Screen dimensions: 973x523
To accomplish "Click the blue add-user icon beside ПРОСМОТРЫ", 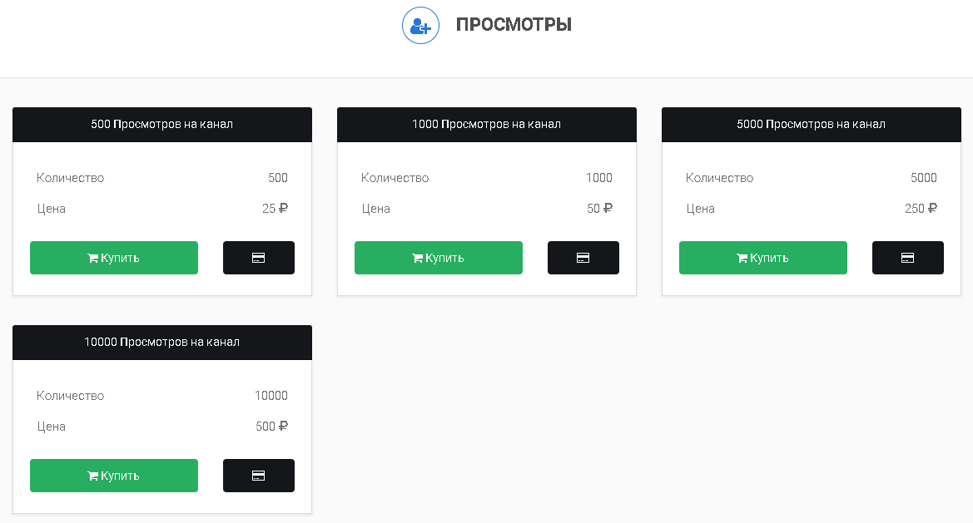I will click(420, 26).
